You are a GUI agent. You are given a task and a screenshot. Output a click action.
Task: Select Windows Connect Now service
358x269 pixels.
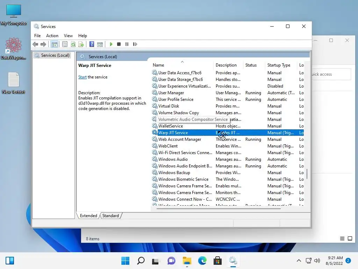click(227, 199)
